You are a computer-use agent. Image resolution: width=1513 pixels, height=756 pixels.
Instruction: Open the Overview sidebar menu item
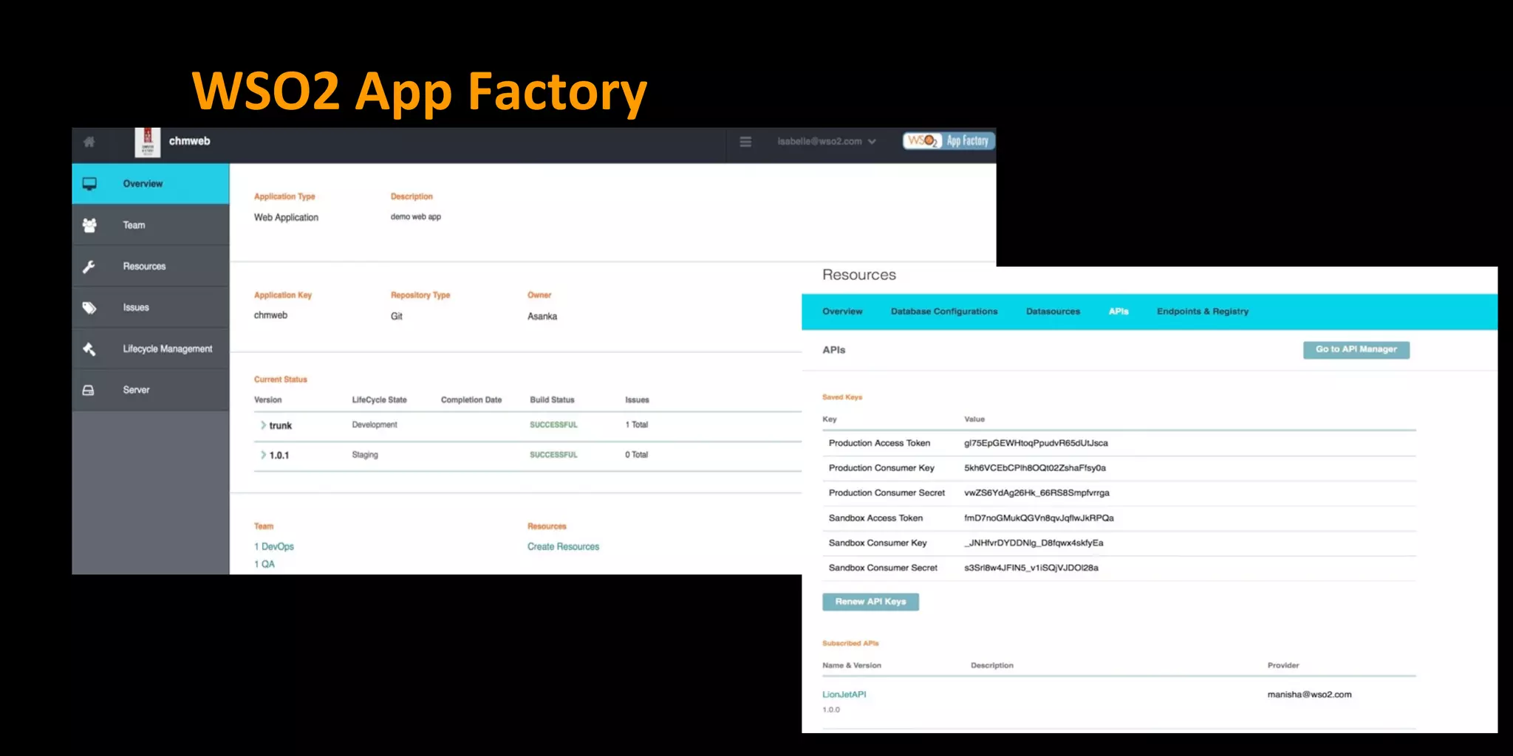pos(151,184)
